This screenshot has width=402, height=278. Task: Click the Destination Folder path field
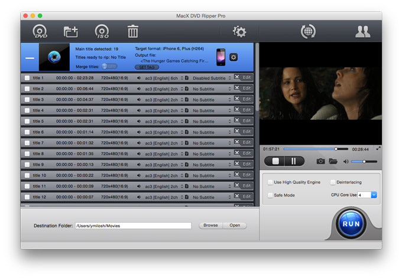[133, 225]
